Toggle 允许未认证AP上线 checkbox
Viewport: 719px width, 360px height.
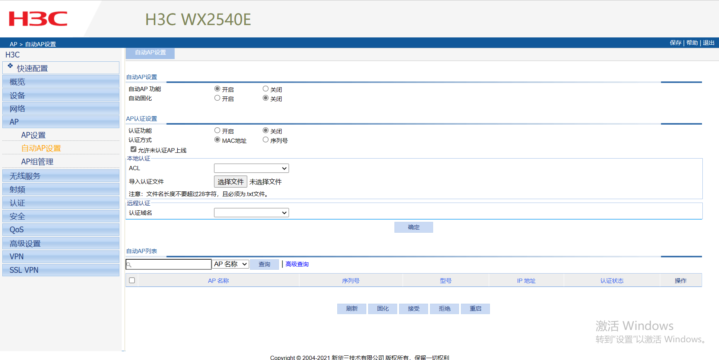pos(133,149)
